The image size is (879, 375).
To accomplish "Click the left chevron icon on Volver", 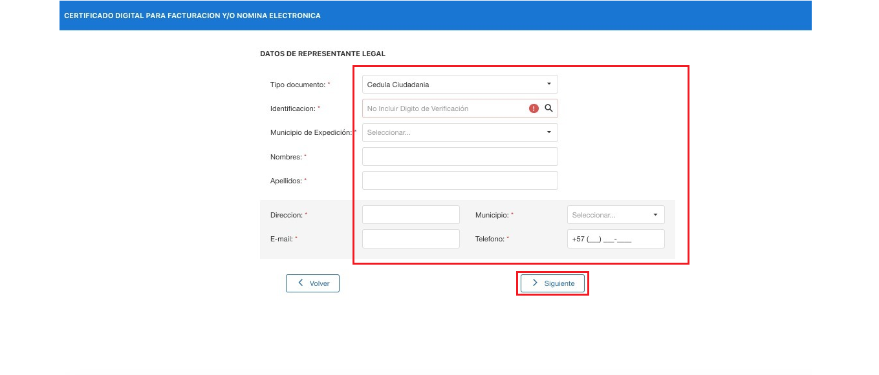I will tap(301, 283).
